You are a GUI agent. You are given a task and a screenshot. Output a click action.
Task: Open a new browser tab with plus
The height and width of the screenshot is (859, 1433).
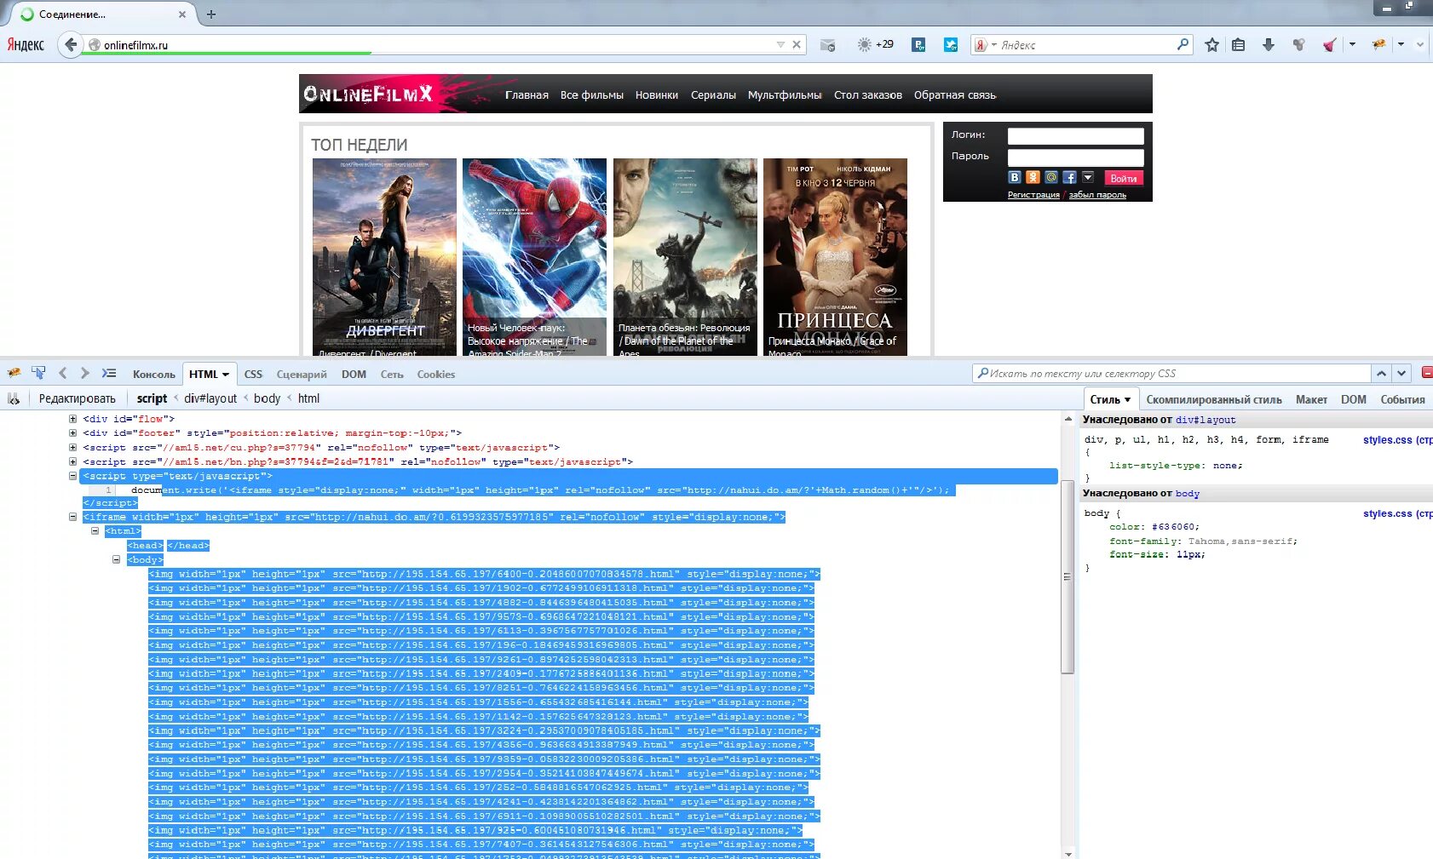click(211, 14)
